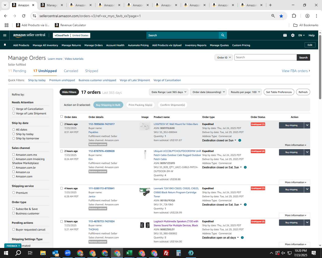The height and width of the screenshot is (258, 322).
Task: Click the Order ID search input field
Action: 265,57
